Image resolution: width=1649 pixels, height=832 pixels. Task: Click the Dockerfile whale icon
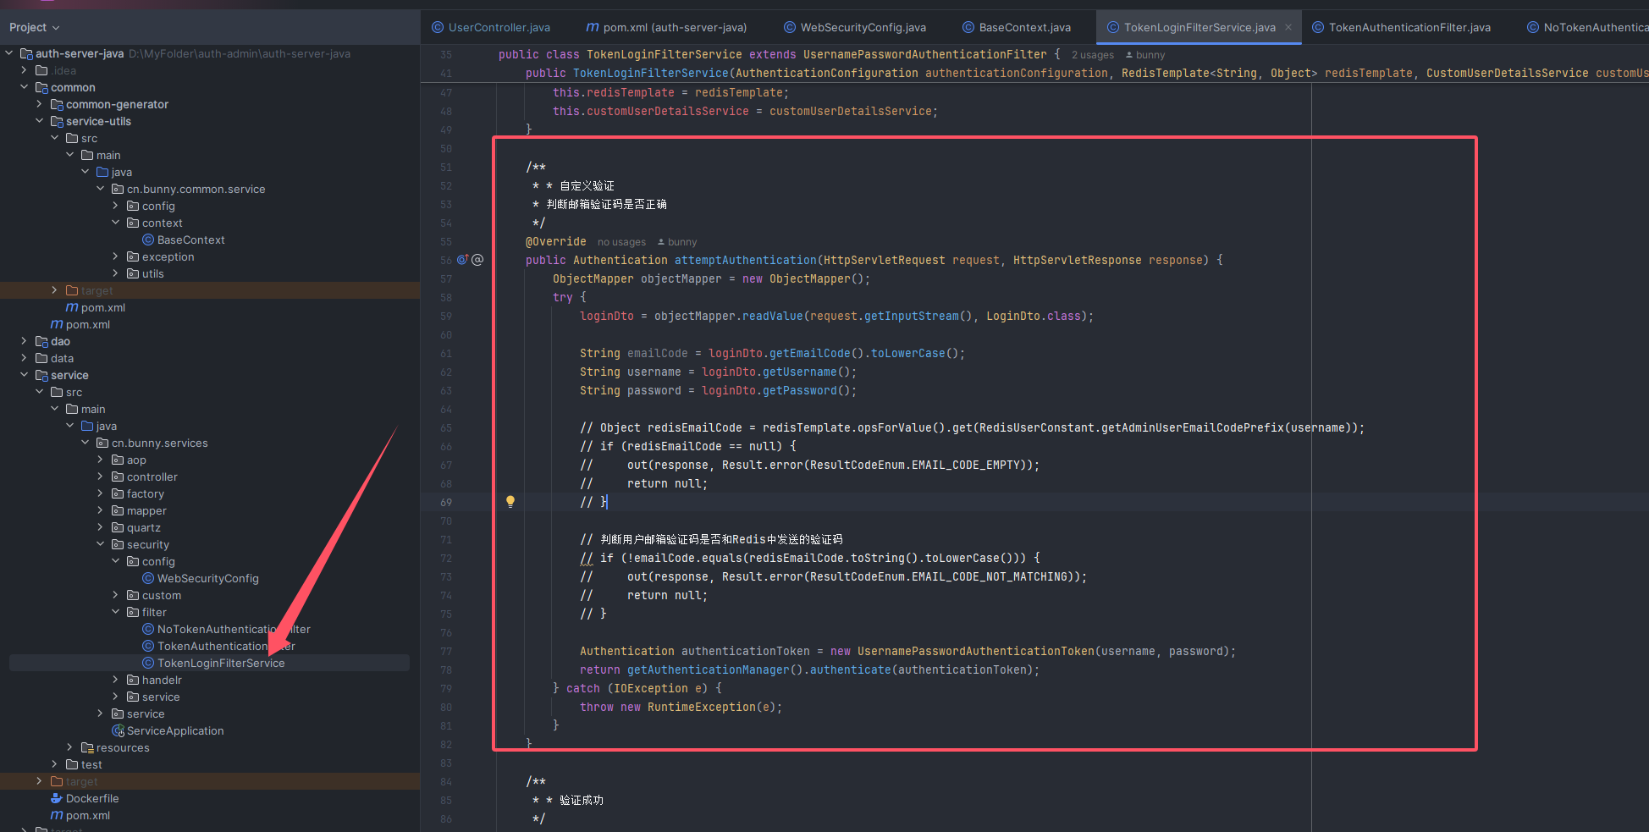[x=57, y=798]
